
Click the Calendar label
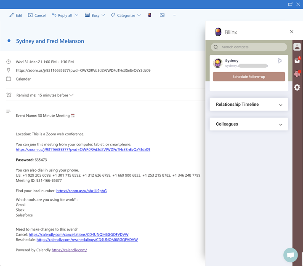coord(23,79)
